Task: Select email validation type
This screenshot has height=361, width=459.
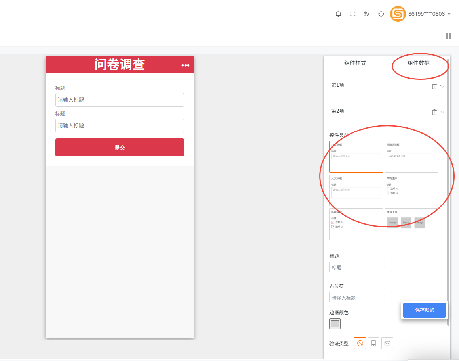Action: (387, 343)
